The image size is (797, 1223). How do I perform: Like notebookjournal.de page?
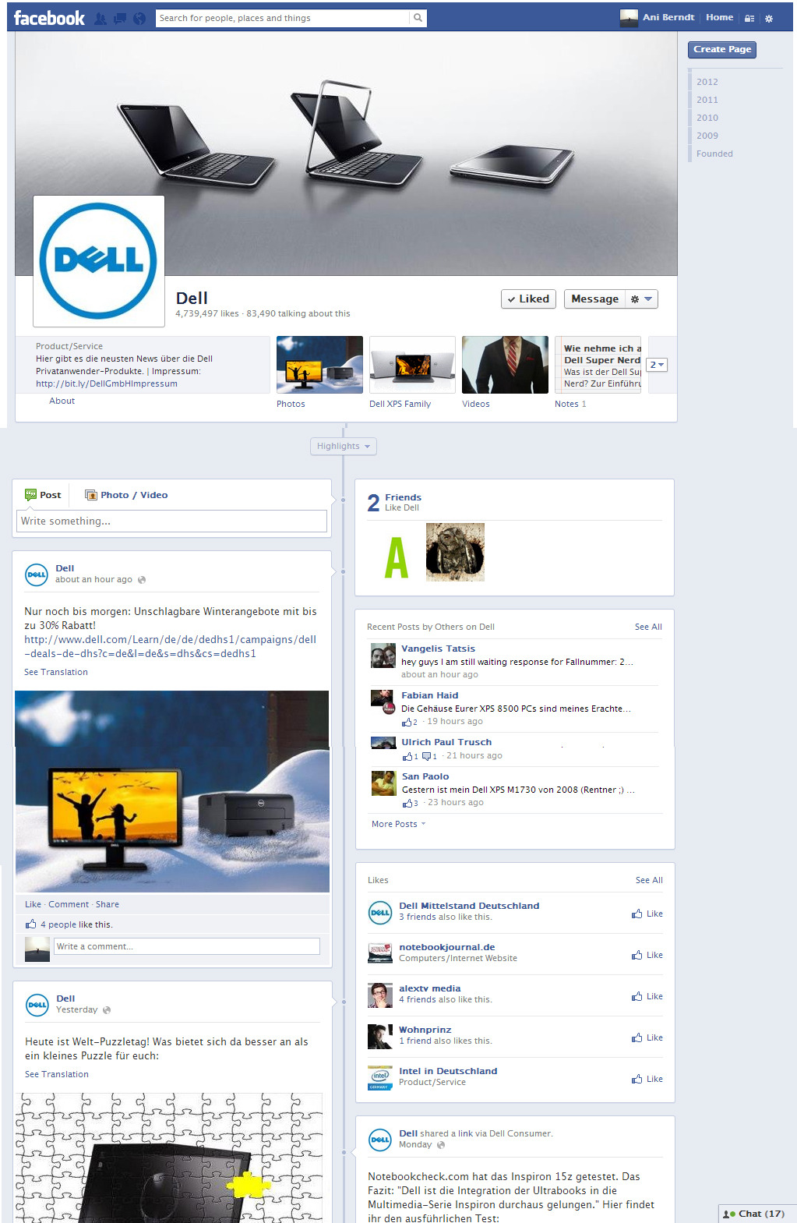pos(647,955)
